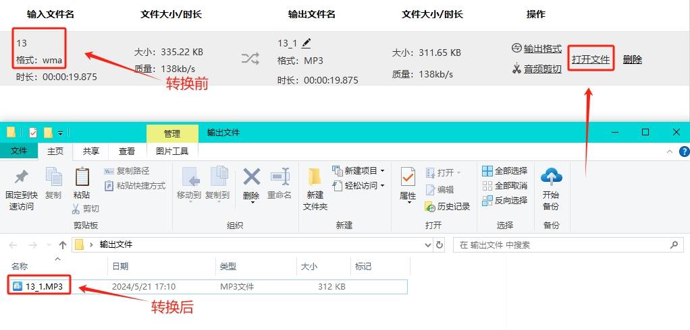Click the quick access properties checkmark icon

(x=33, y=132)
